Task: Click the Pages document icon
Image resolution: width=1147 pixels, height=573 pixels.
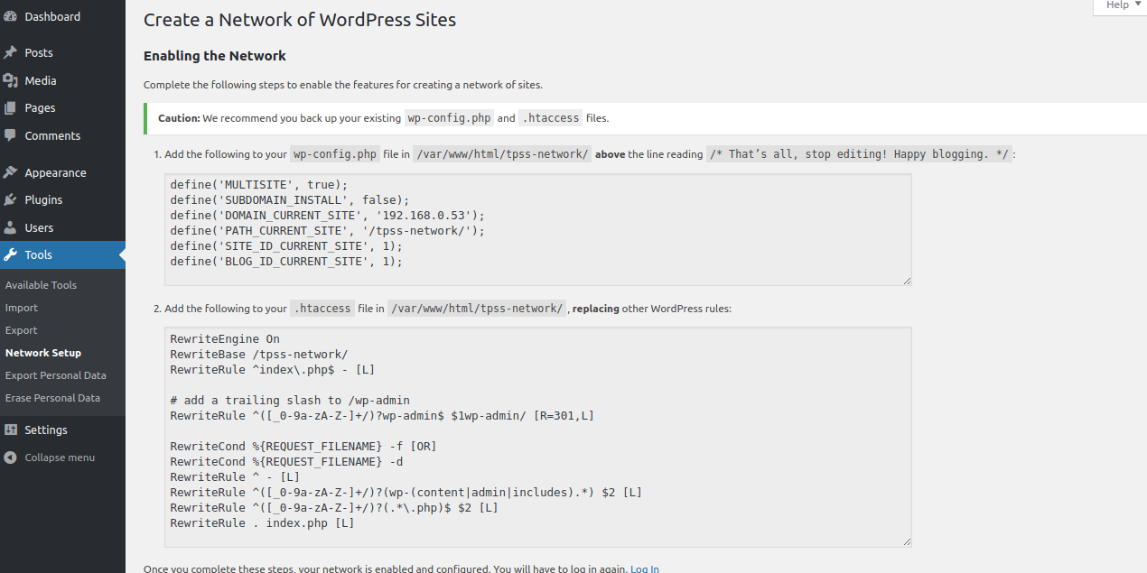Action: (x=11, y=107)
